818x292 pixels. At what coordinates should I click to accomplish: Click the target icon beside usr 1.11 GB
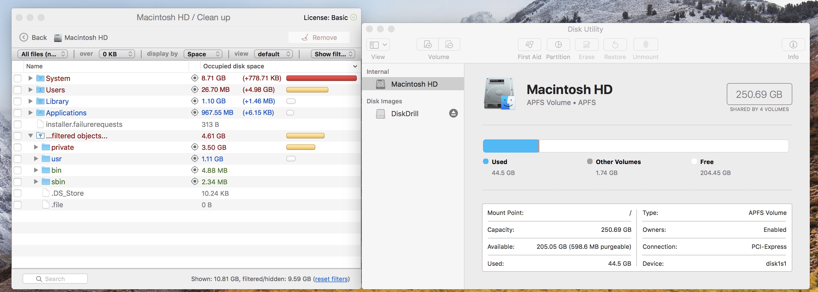click(195, 158)
